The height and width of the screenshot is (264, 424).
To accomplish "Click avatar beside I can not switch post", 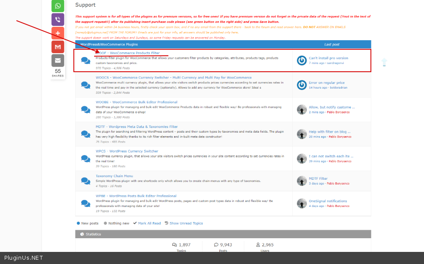I will coord(302,159).
